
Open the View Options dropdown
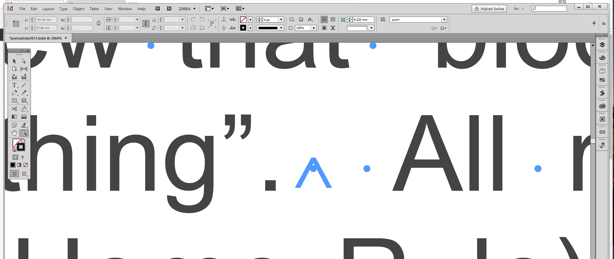click(210, 9)
